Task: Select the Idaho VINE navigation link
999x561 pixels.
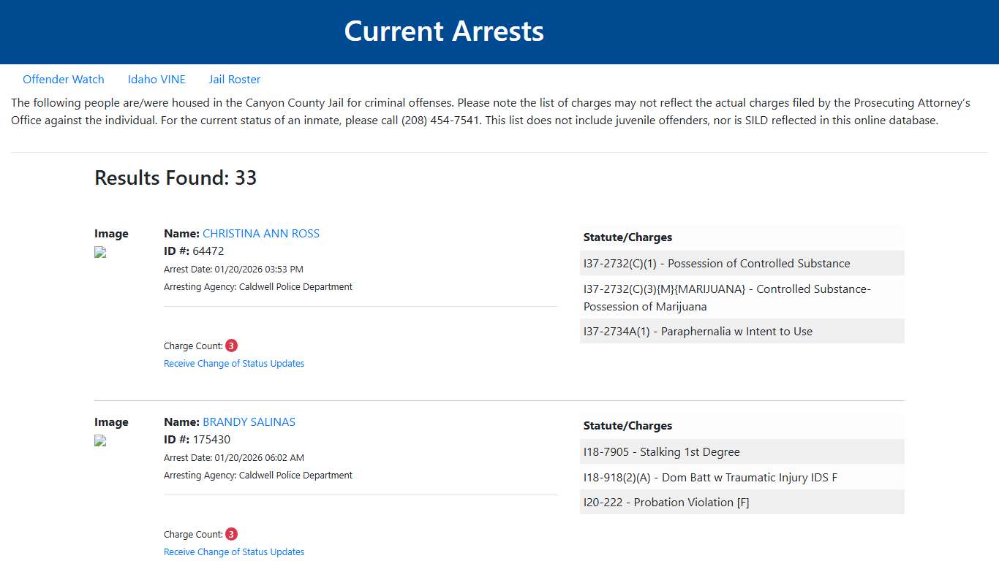Action: [157, 79]
